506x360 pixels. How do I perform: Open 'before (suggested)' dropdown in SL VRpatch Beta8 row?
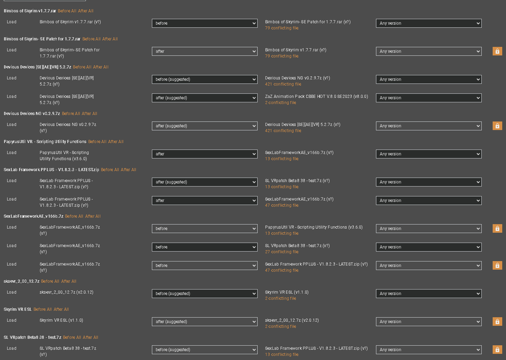click(x=205, y=350)
